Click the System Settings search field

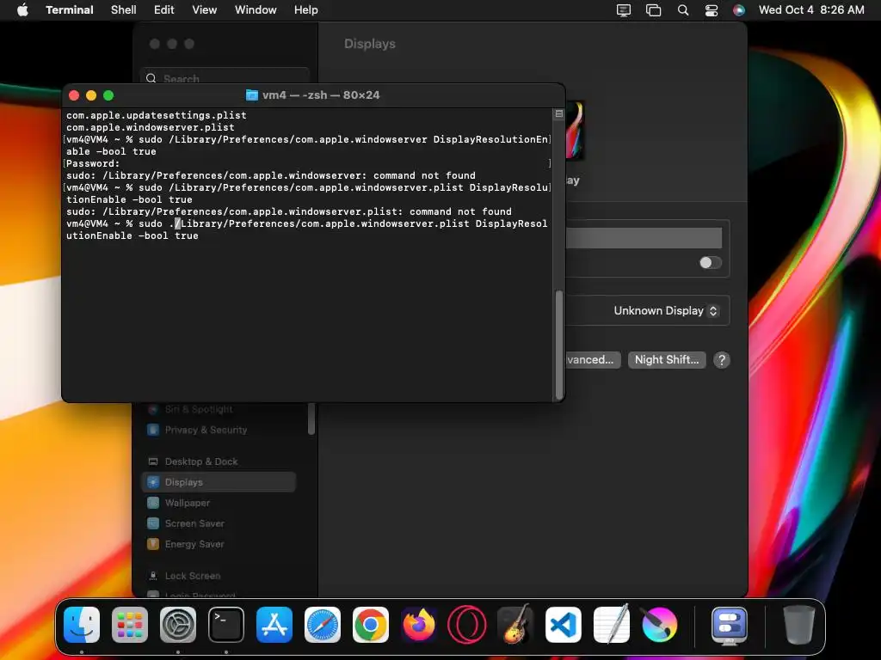pyautogui.click(x=225, y=77)
